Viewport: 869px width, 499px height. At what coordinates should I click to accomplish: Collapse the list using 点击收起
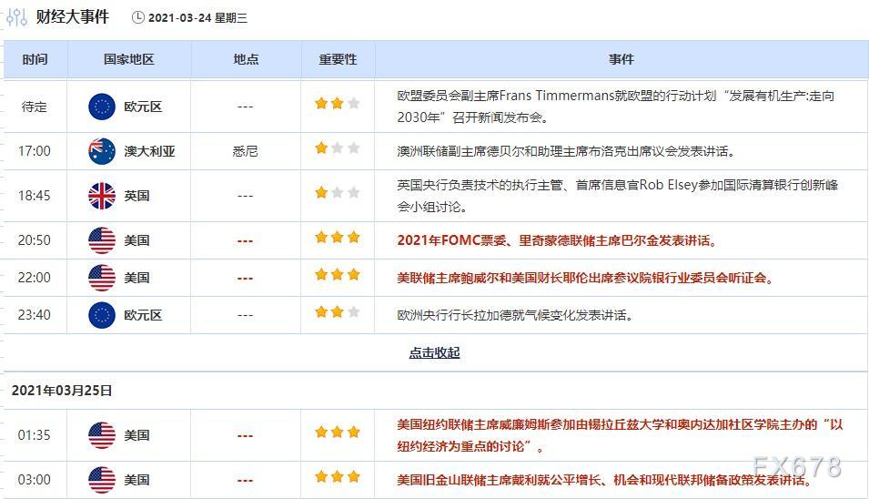click(x=434, y=352)
